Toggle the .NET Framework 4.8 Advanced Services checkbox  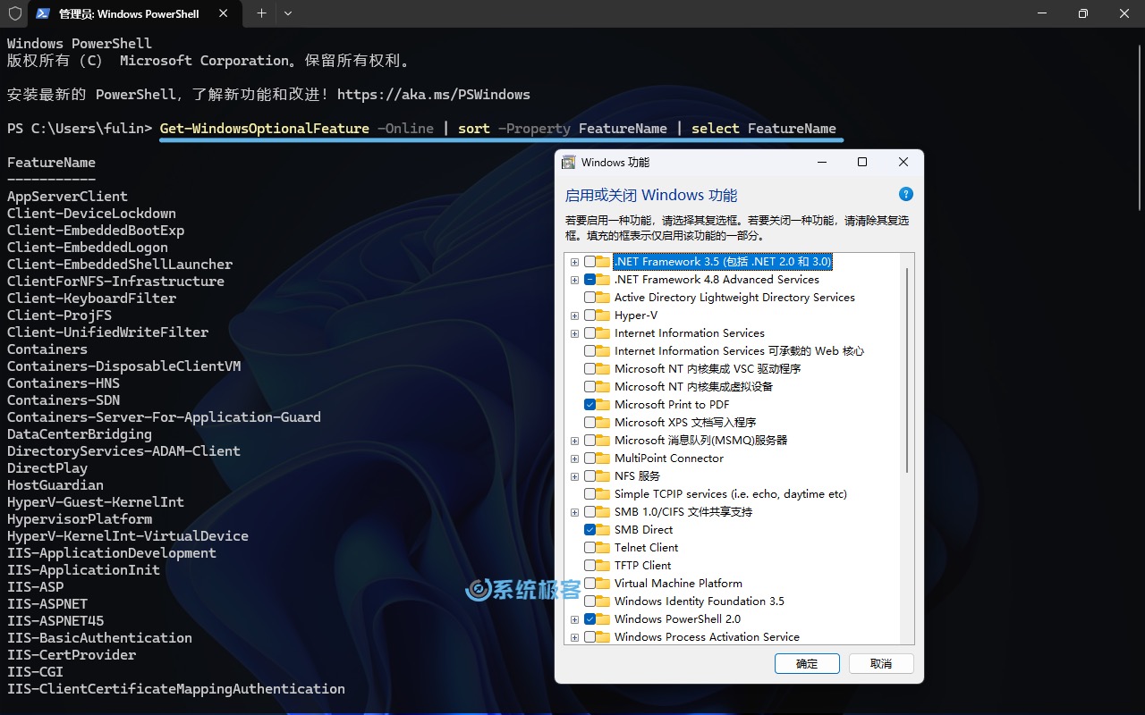(589, 280)
